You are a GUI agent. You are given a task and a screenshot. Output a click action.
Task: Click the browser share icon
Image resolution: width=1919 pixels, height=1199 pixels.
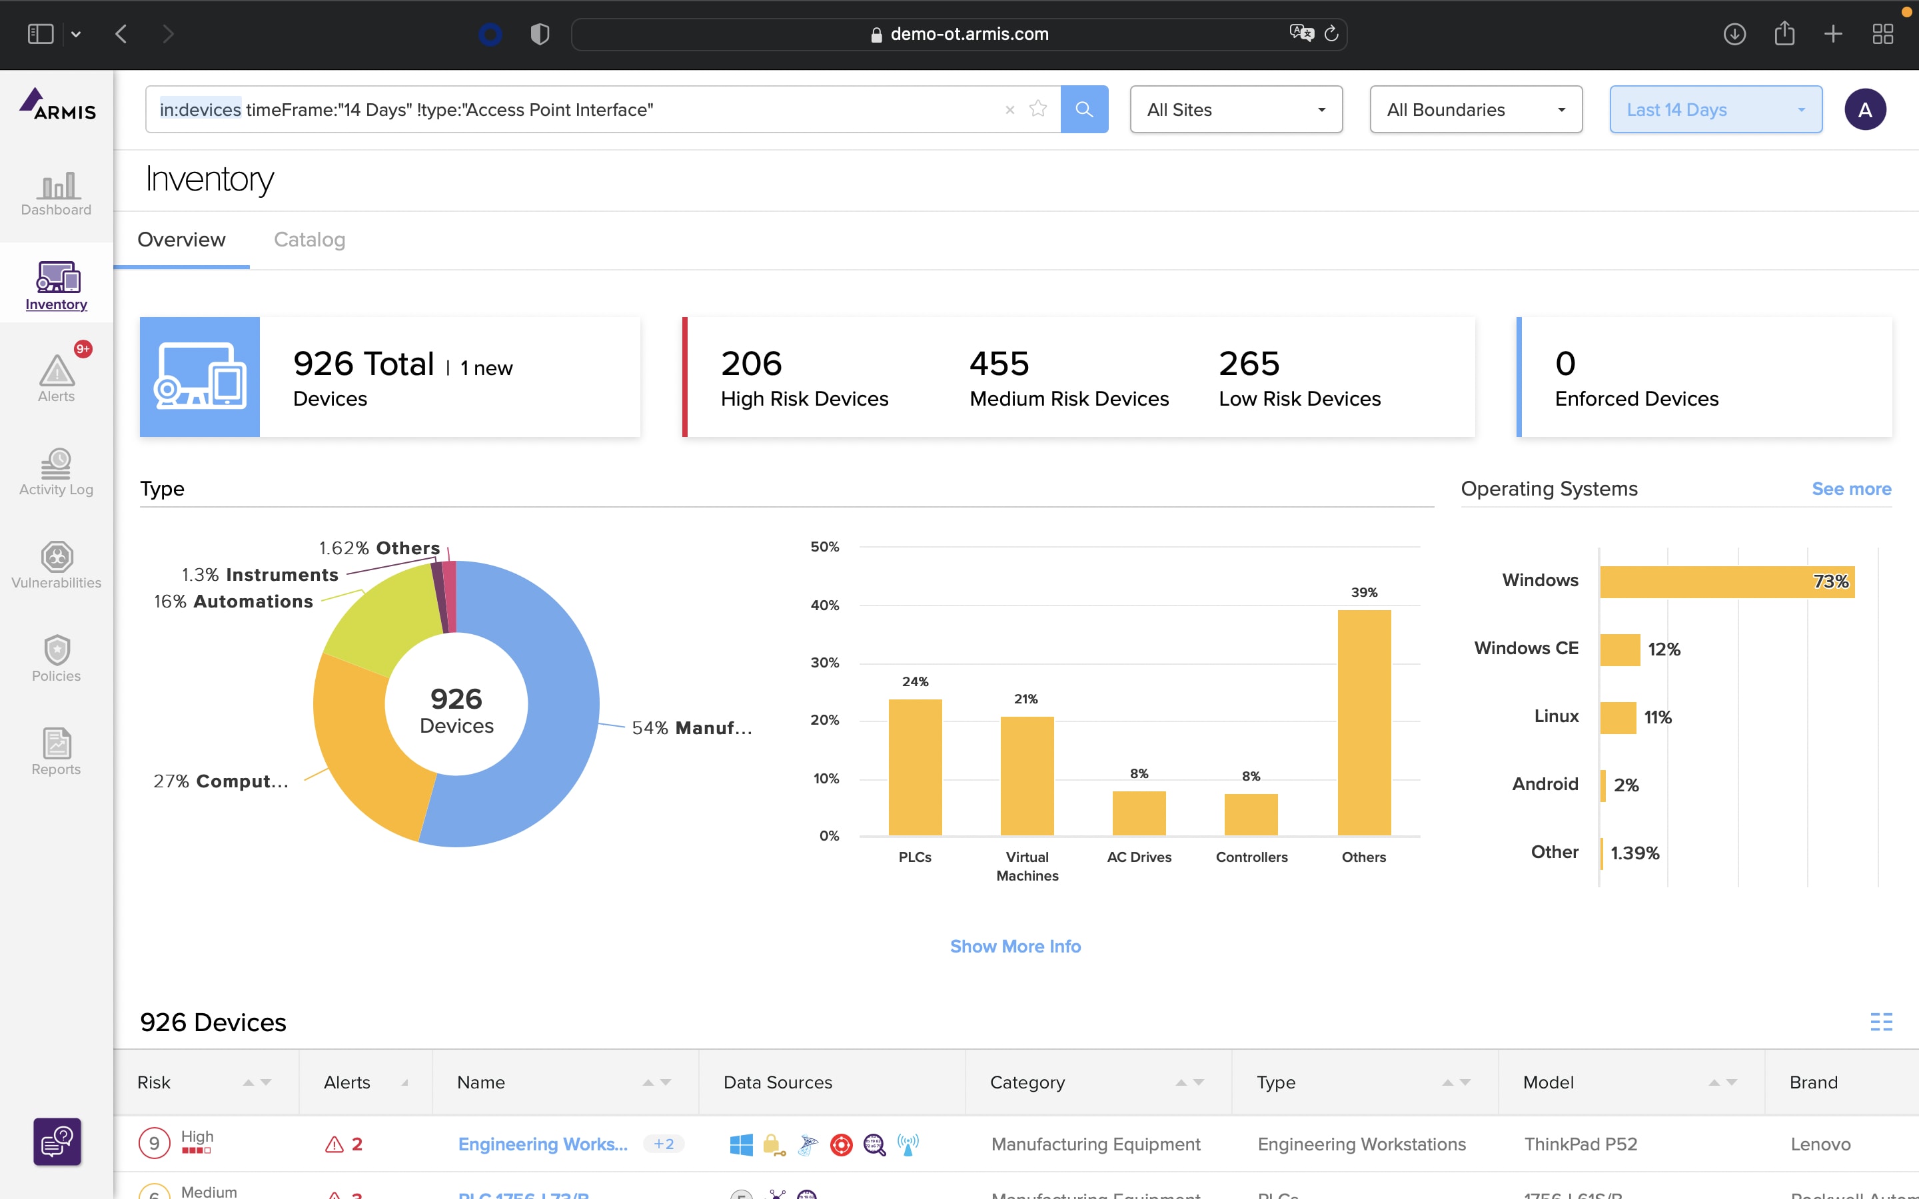[1784, 33]
